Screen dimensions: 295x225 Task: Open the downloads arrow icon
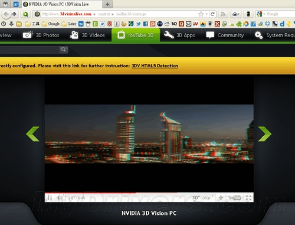[11, 24]
